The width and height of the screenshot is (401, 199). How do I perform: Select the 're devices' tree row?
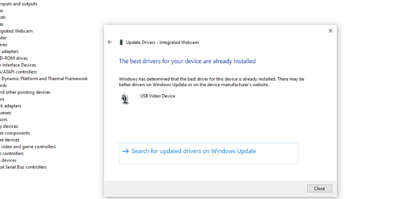click(10, 140)
